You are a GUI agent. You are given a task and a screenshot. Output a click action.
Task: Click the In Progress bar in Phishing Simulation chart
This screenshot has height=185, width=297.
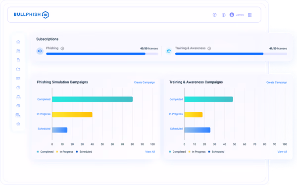click(x=72, y=115)
